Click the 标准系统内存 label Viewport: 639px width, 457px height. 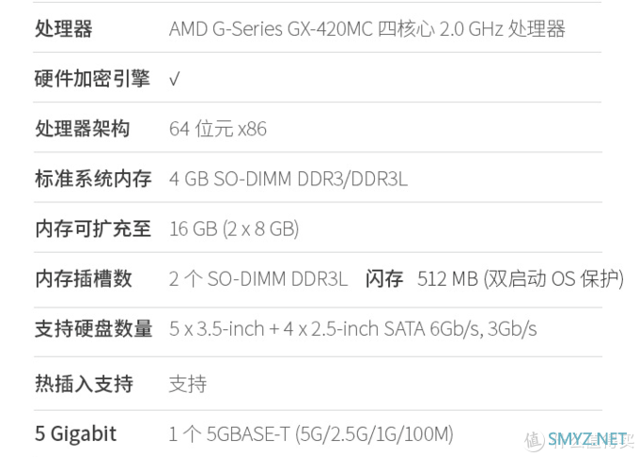[93, 179]
